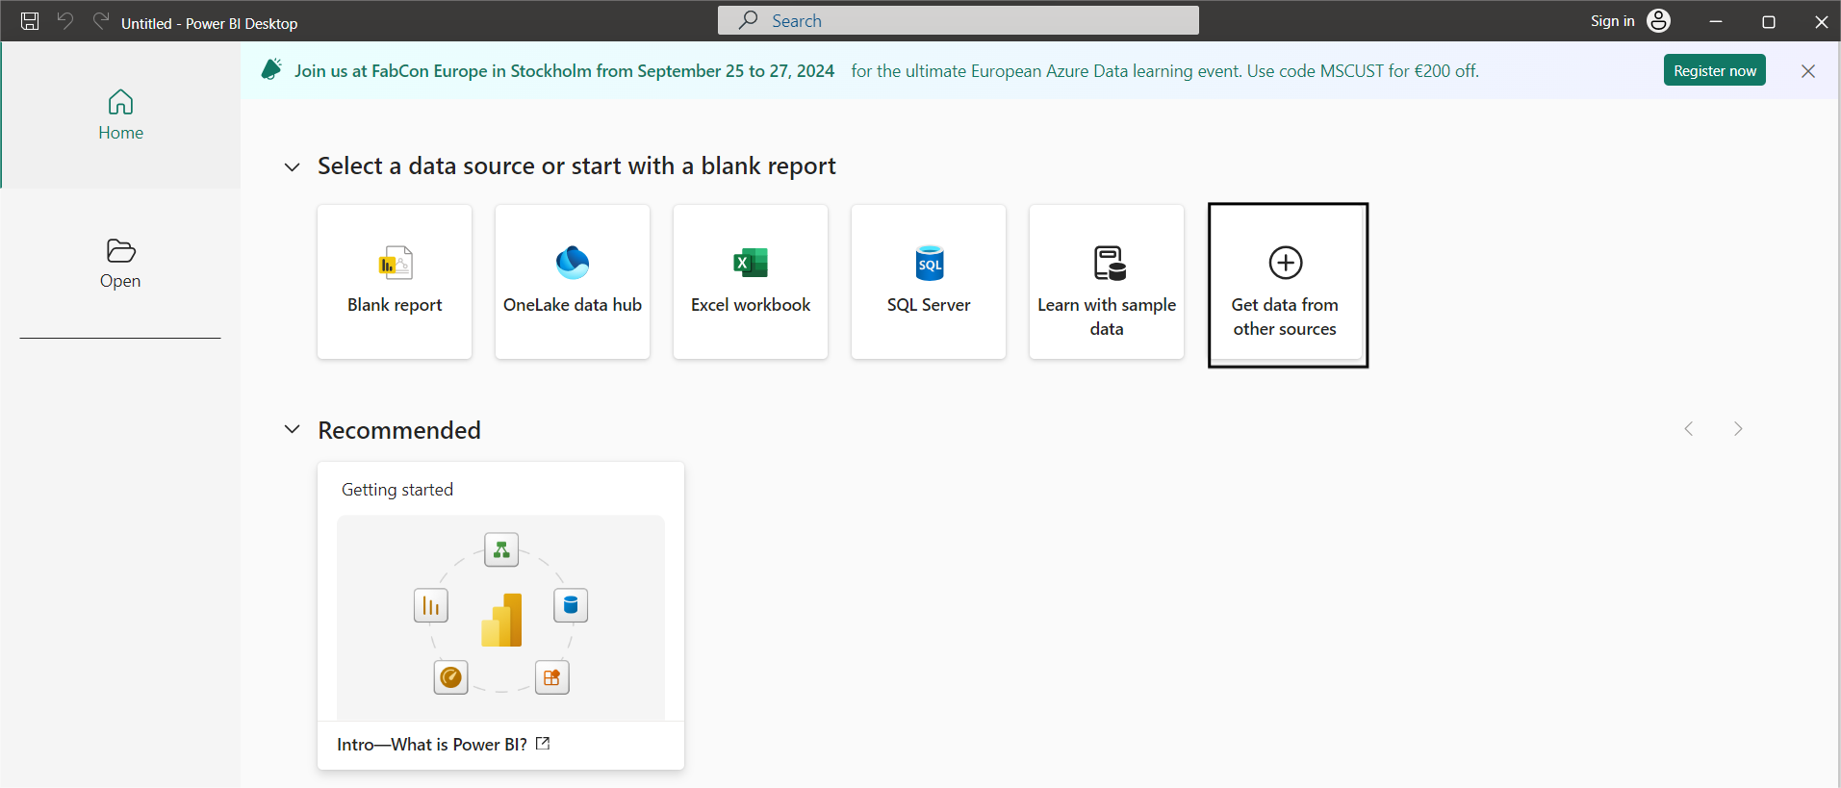The image size is (1841, 788).
Task: Create a Blank report
Action: [x=395, y=282]
